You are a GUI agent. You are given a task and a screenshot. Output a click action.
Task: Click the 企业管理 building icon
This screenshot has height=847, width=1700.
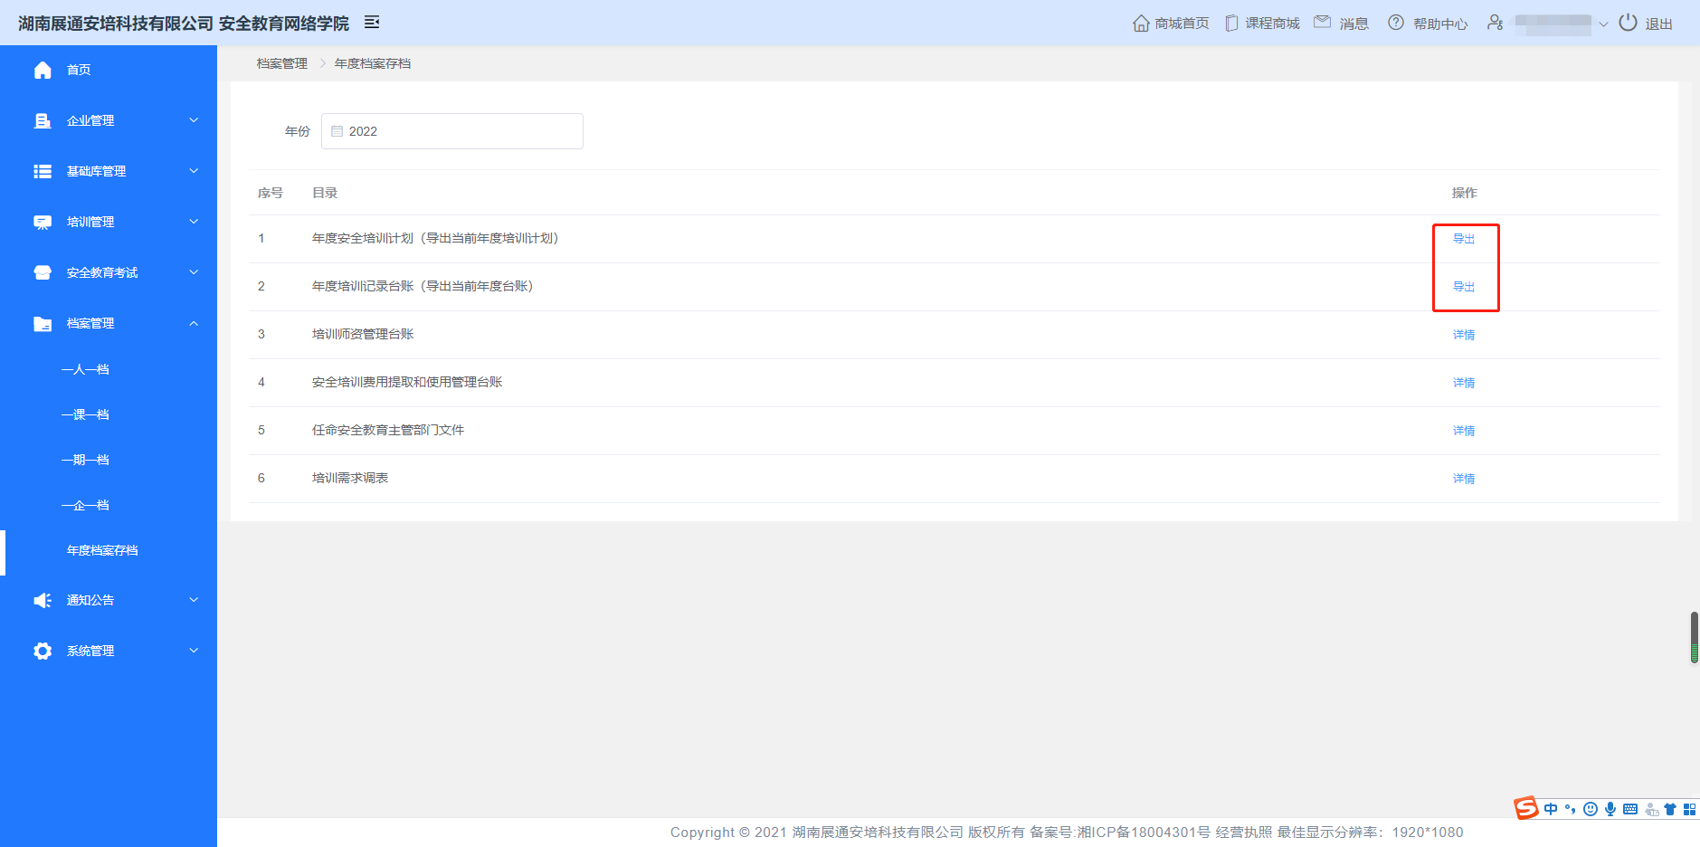[43, 120]
